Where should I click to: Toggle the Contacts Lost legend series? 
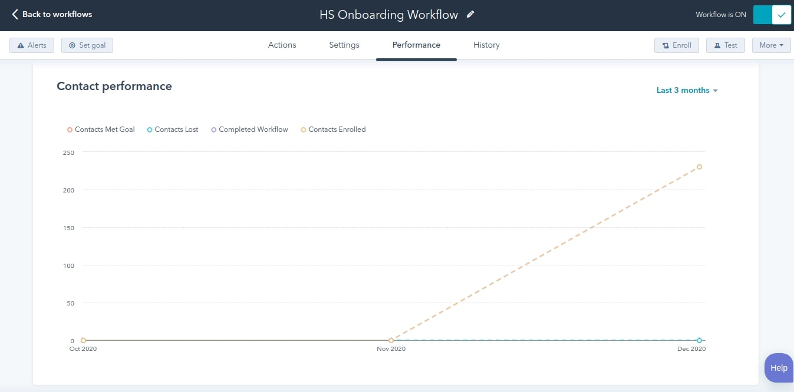pos(172,129)
